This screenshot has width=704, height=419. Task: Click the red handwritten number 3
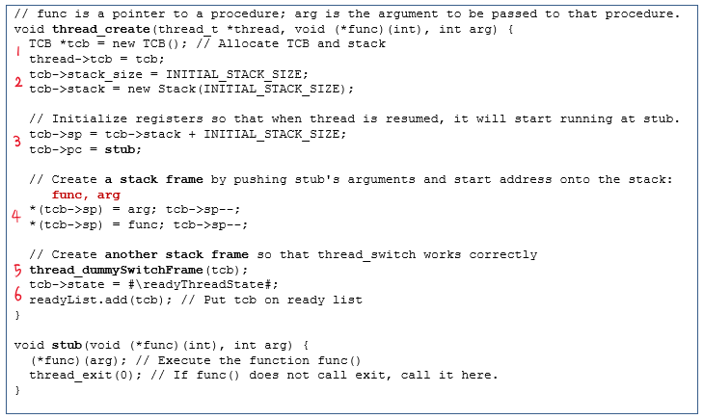16,143
